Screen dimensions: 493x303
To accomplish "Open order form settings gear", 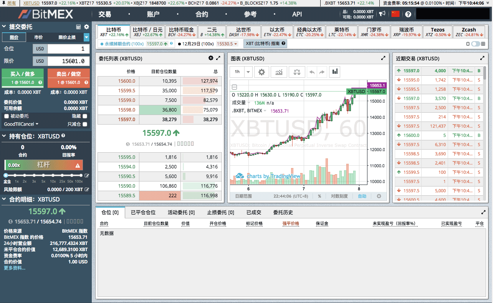I will (86, 27).
